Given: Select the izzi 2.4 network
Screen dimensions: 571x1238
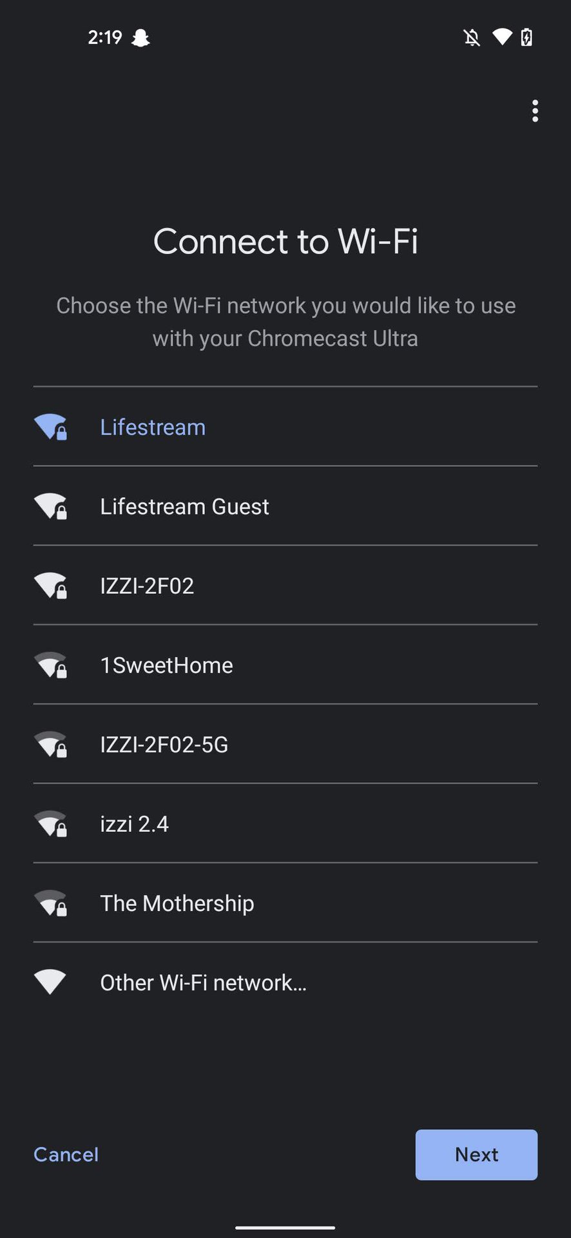Looking at the screenshot, I should [x=134, y=824].
